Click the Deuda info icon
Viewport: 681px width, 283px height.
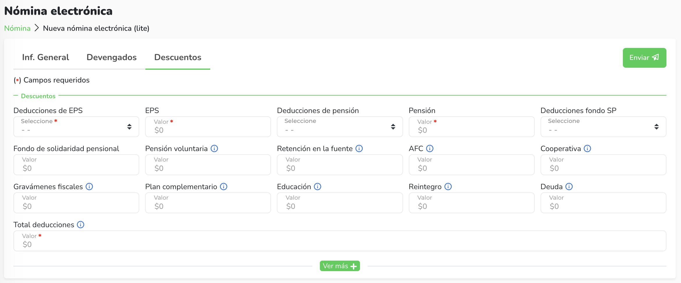click(x=569, y=187)
